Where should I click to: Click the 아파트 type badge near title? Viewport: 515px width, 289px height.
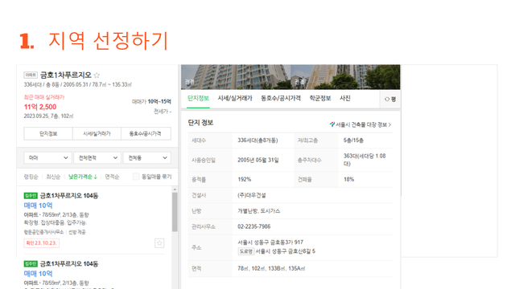click(x=31, y=75)
